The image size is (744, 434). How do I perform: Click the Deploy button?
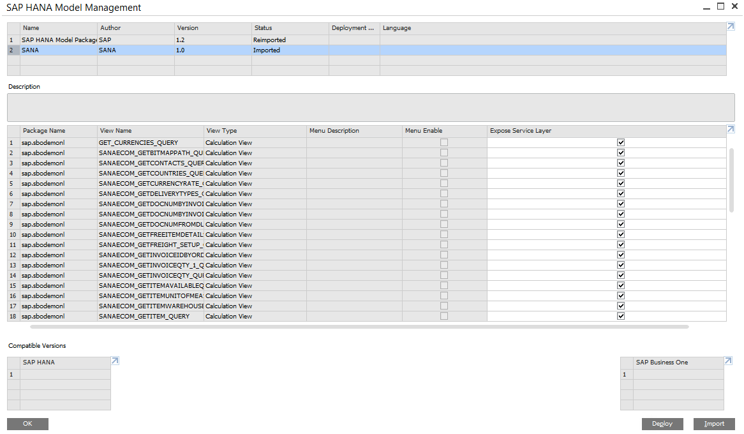point(662,423)
